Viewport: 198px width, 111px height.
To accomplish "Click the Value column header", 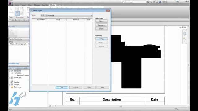I will [x=58, y=20].
